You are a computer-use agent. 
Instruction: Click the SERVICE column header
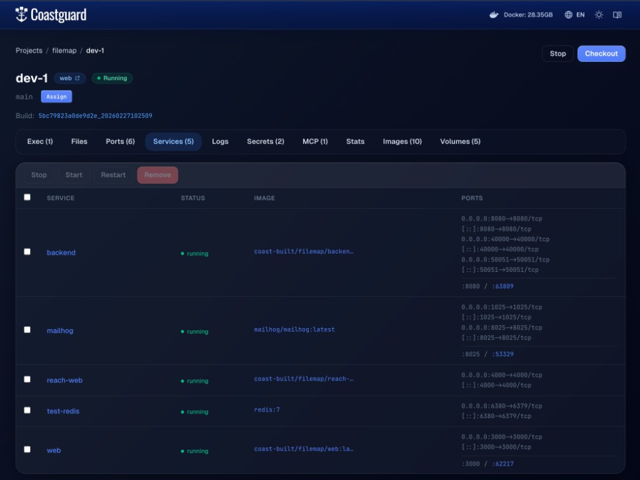tap(61, 198)
